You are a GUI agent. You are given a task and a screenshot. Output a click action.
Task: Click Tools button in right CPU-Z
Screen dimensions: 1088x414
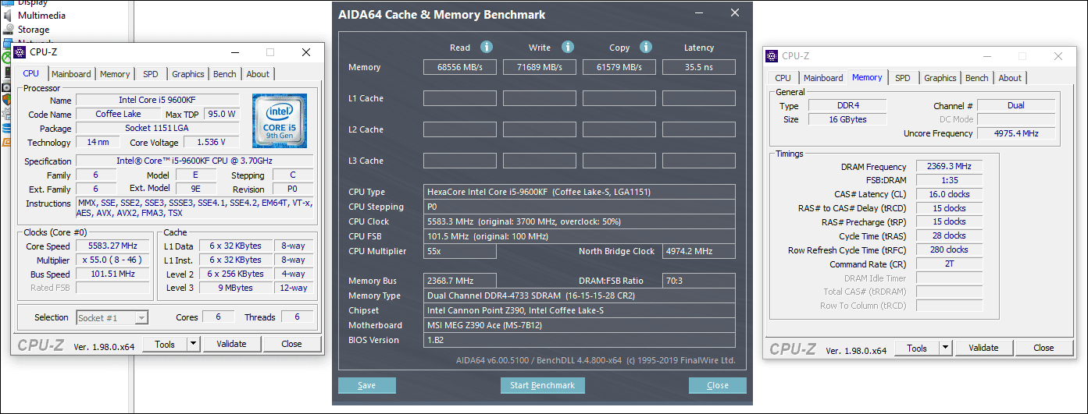(x=917, y=348)
